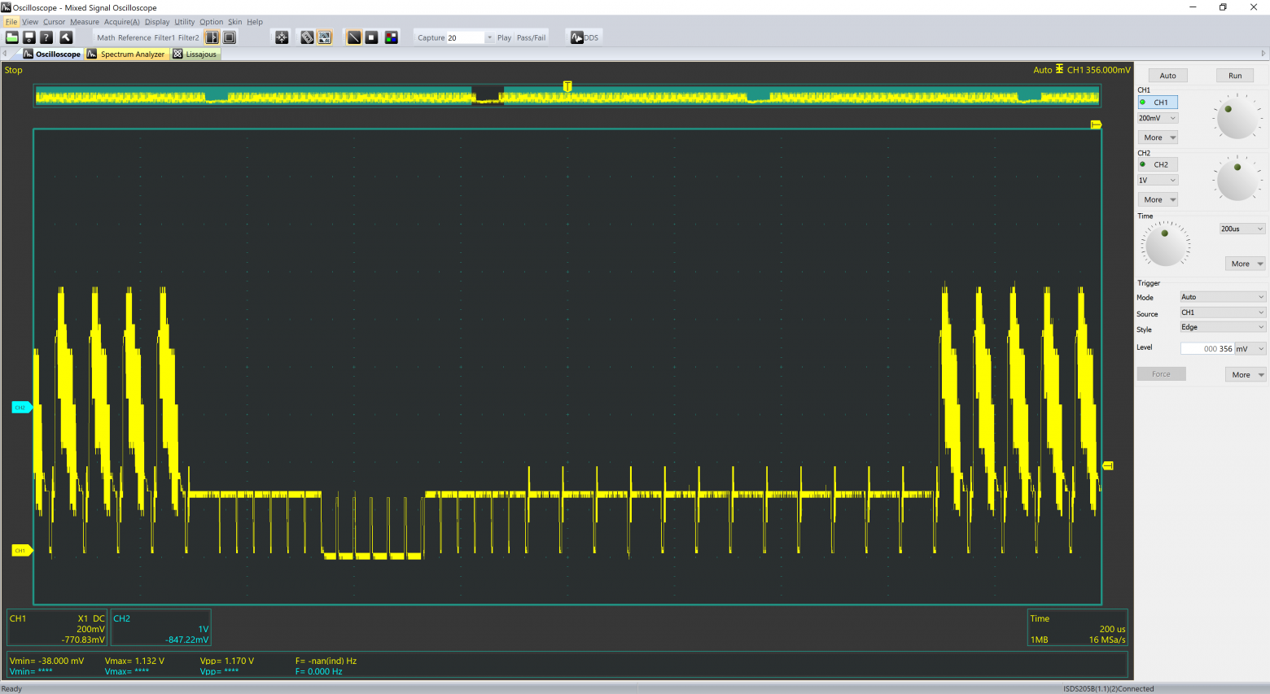Click the XY color display toolbar icon

[x=392, y=37]
